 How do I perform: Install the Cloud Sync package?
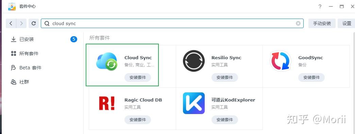[x=138, y=77]
